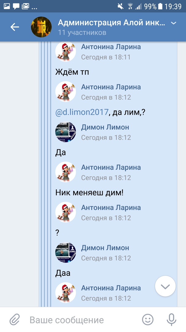Open the group chat avatar
186x332 pixels.
click(x=41, y=27)
